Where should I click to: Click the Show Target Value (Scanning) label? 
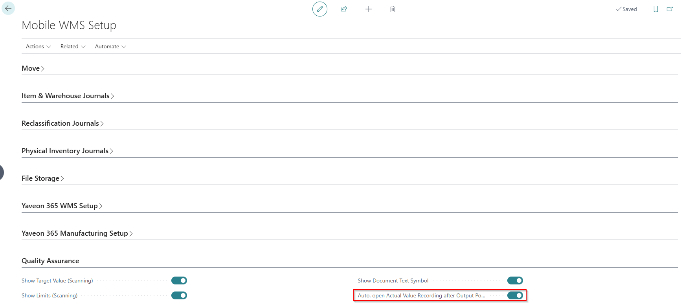pos(57,280)
